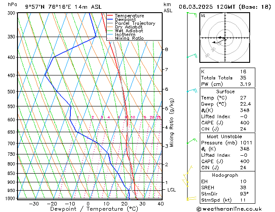
Task: Click the 'Surface' section heading
Action: coord(225,92)
